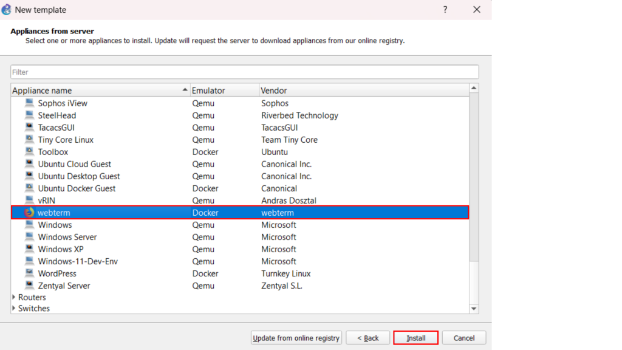
Task: Click the Tiny Core Linux icon
Action: tap(29, 140)
